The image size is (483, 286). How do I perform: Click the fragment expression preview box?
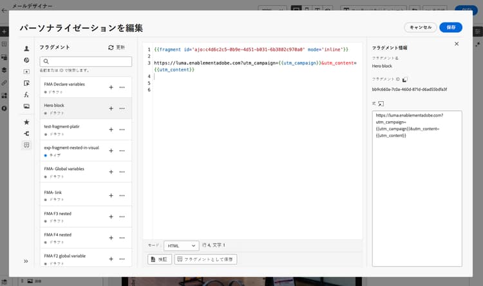tap(417, 188)
